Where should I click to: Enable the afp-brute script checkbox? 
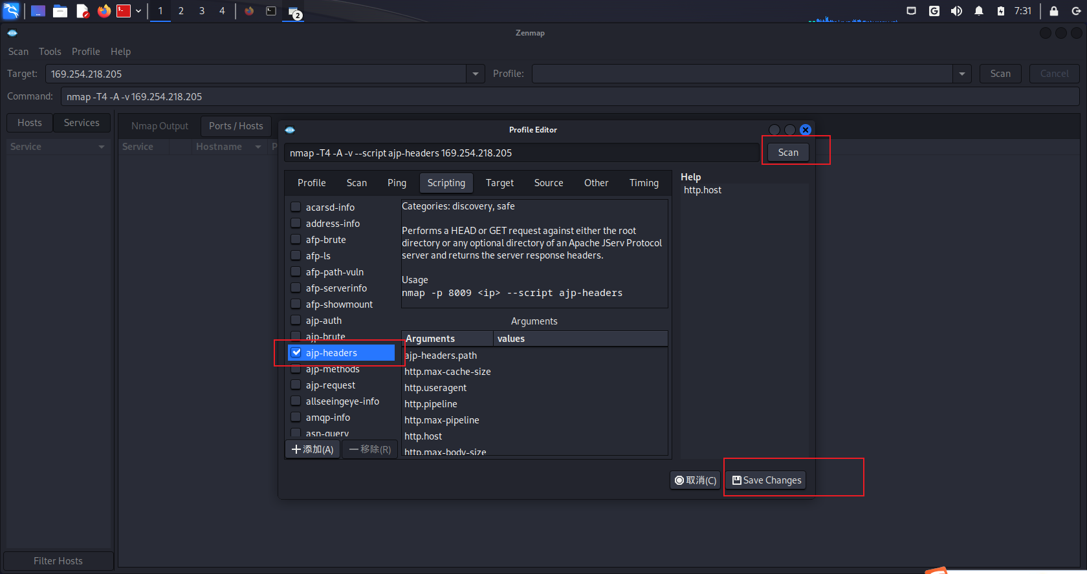coord(296,239)
